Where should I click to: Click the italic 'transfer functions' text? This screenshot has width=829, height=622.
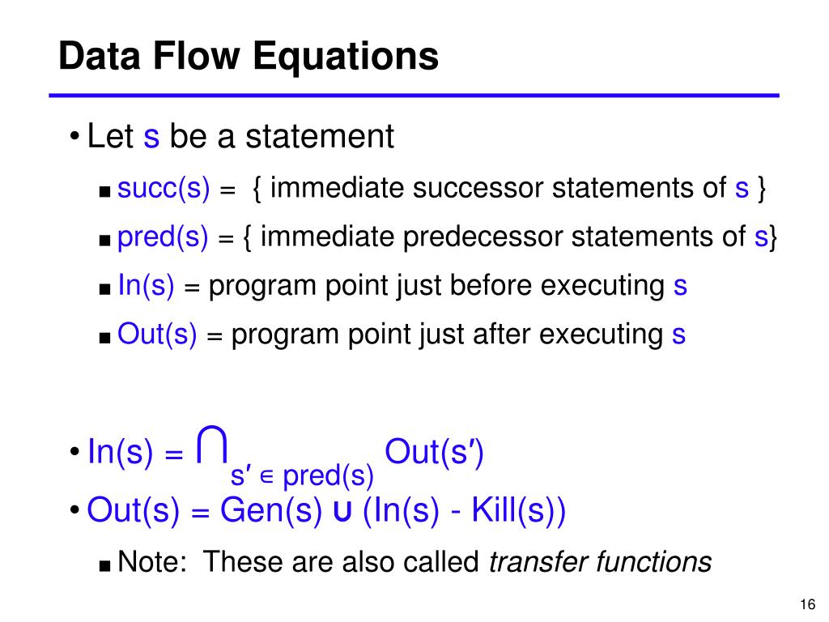coord(600,562)
